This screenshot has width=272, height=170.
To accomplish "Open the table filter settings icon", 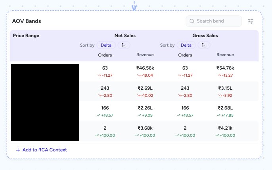I will 251,21.
